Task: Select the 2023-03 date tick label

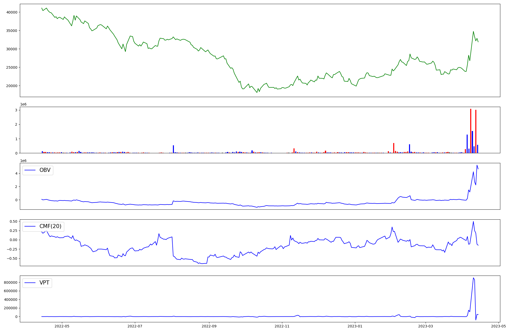Action: (x=426, y=326)
